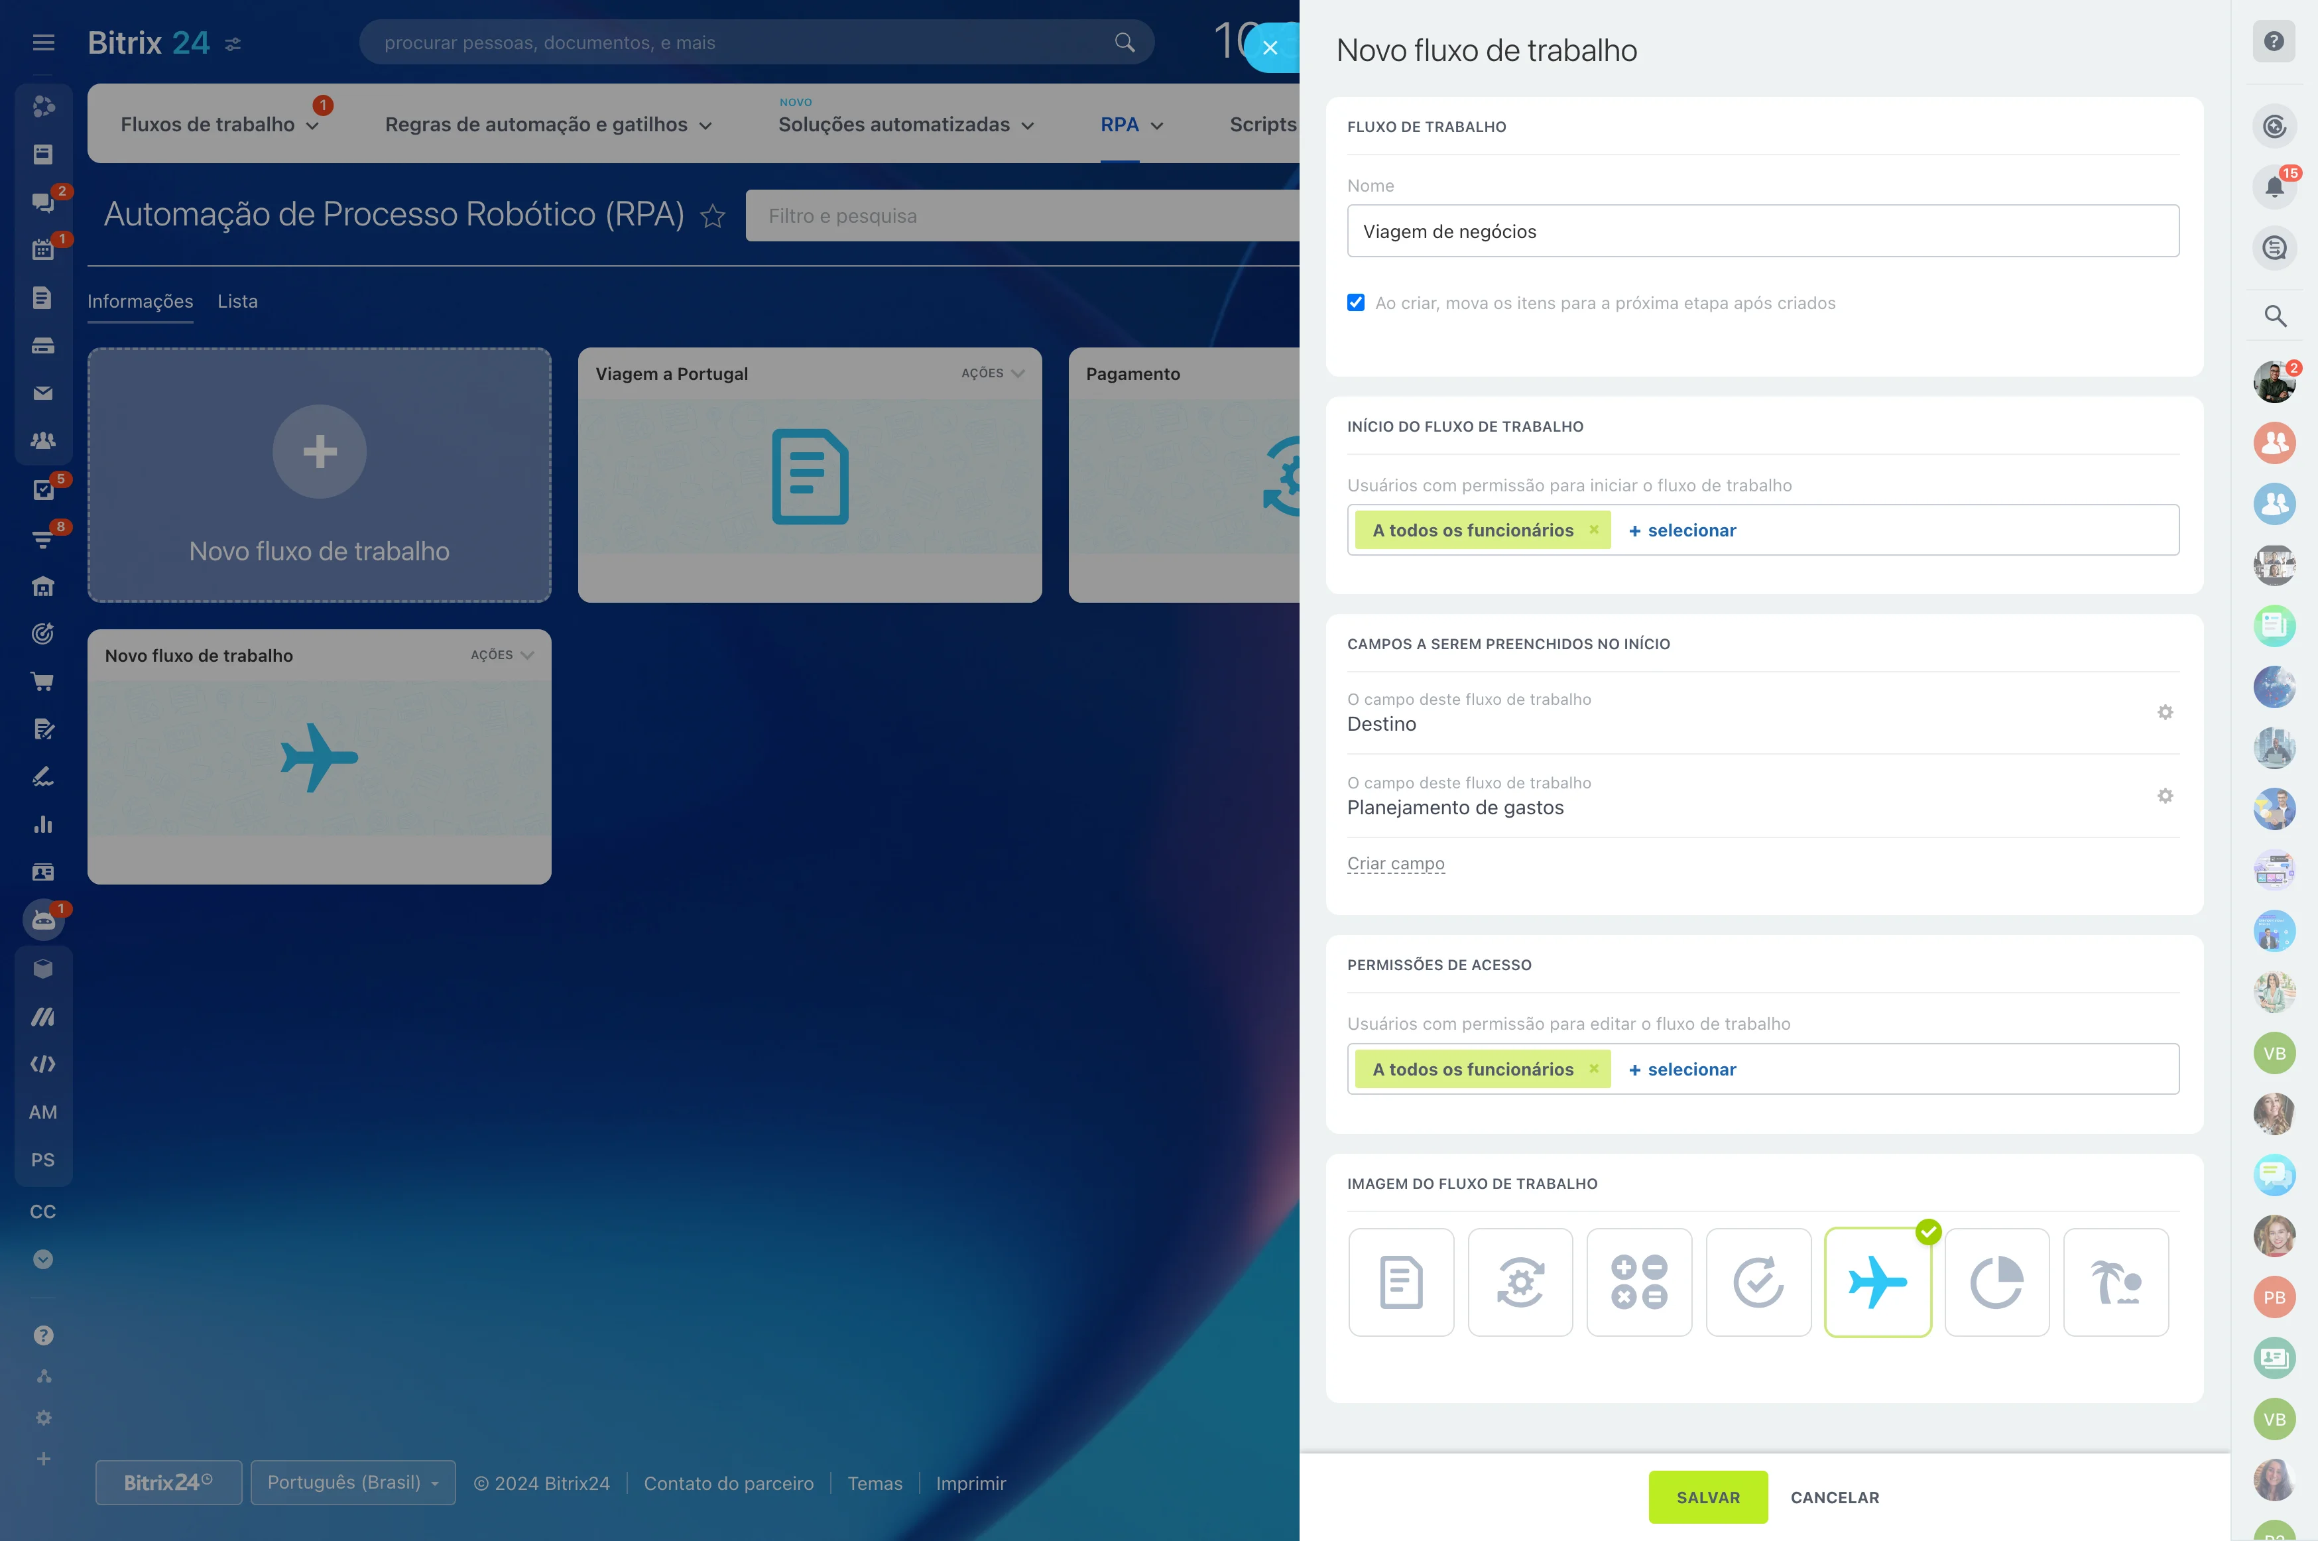The image size is (2318, 1541).
Task: Select the airplane workflow image
Action: (1877, 1282)
